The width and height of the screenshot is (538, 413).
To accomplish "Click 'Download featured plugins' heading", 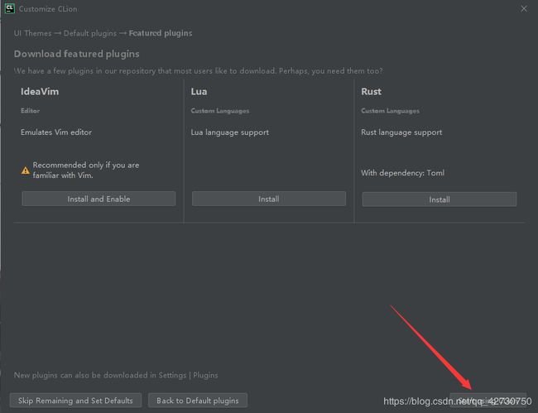I will pos(76,54).
